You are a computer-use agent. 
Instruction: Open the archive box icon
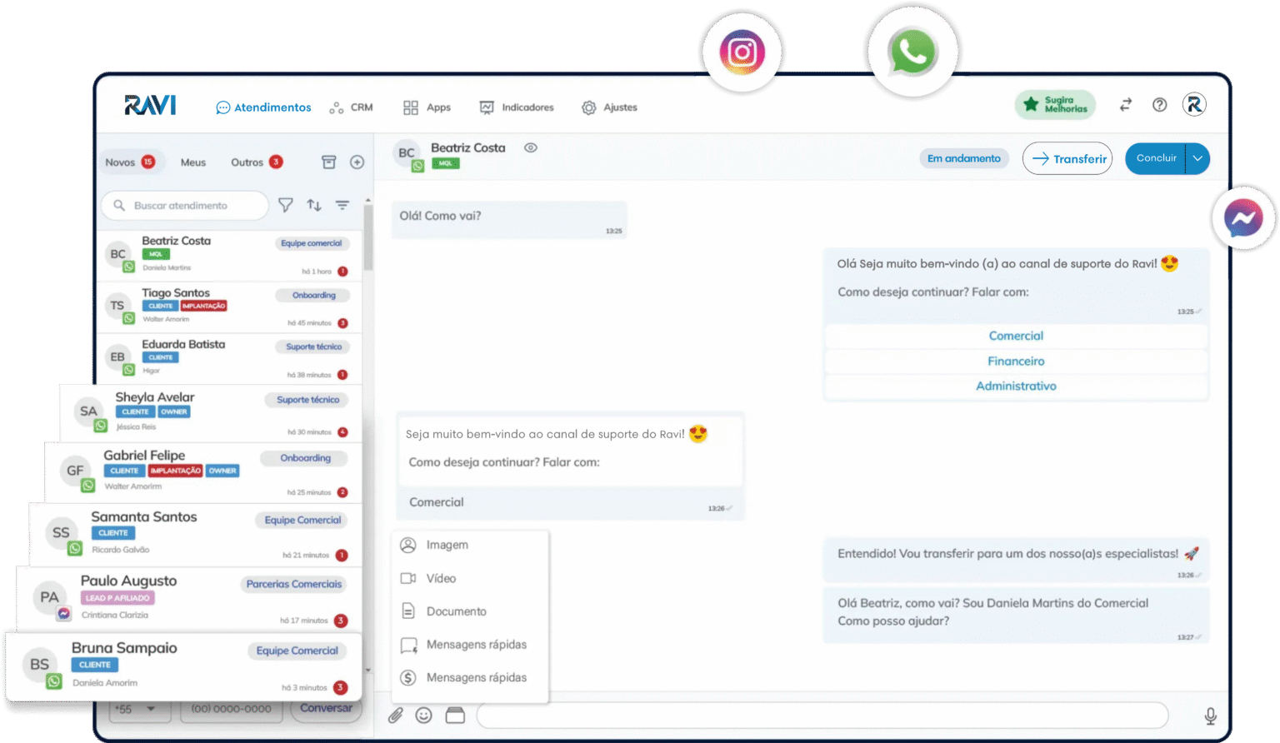click(x=329, y=162)
